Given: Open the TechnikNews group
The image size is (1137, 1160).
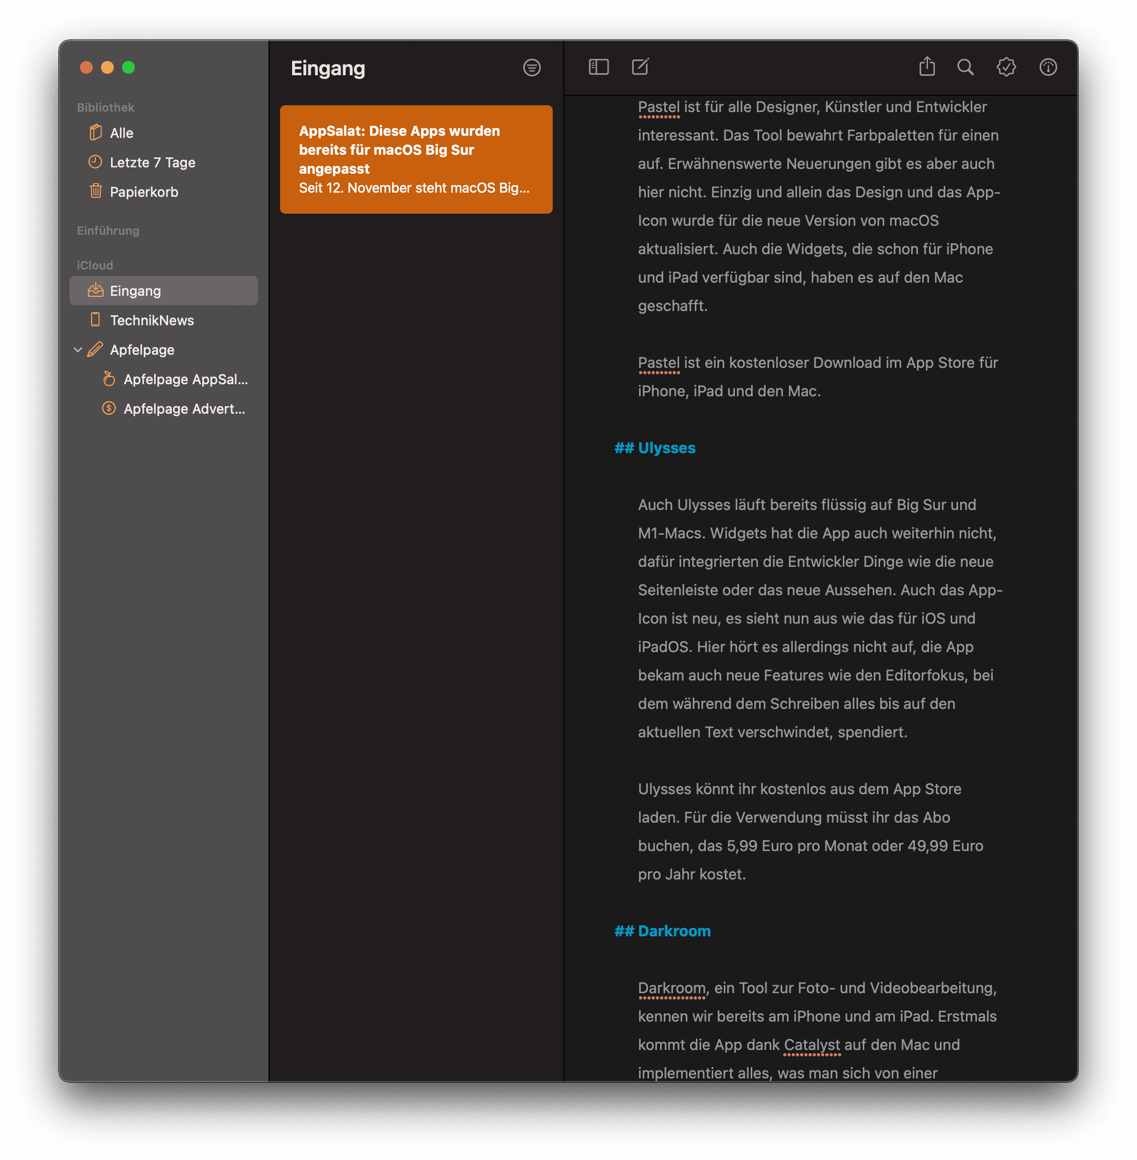Looking at the screenshot, I should tap(152, 321).
